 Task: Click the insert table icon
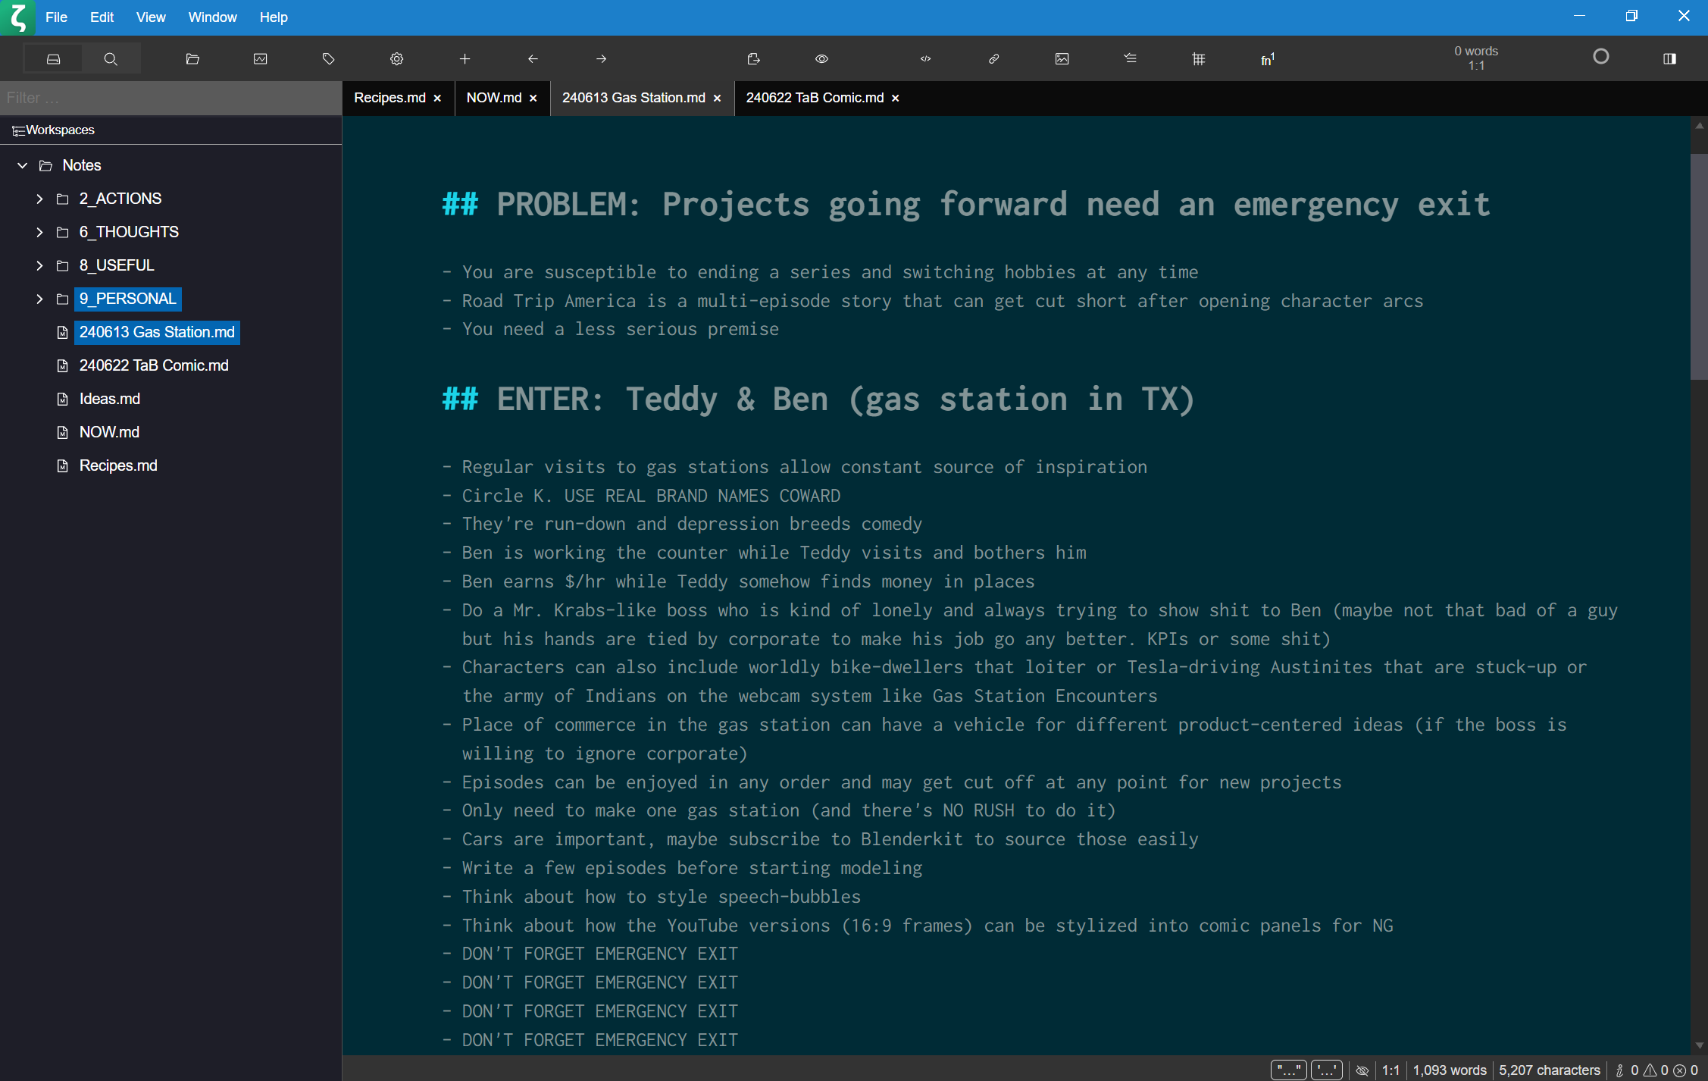(1198, 59)
